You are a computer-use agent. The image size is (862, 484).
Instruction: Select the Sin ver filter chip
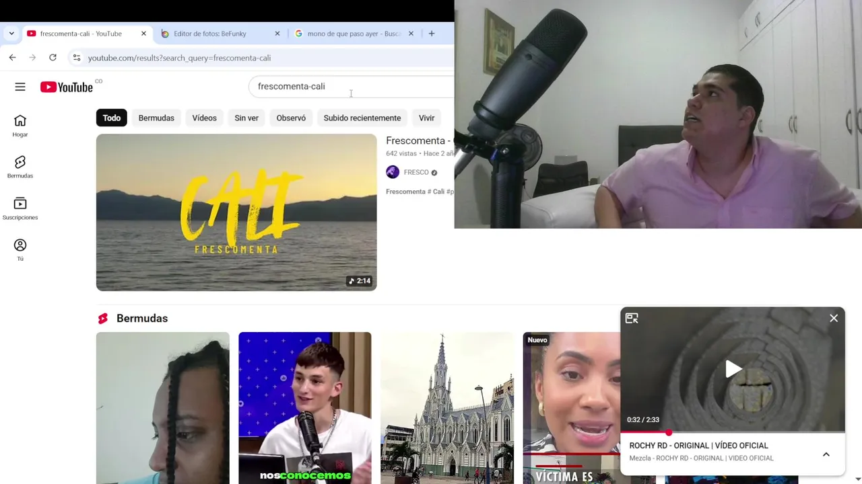[246, 118]
